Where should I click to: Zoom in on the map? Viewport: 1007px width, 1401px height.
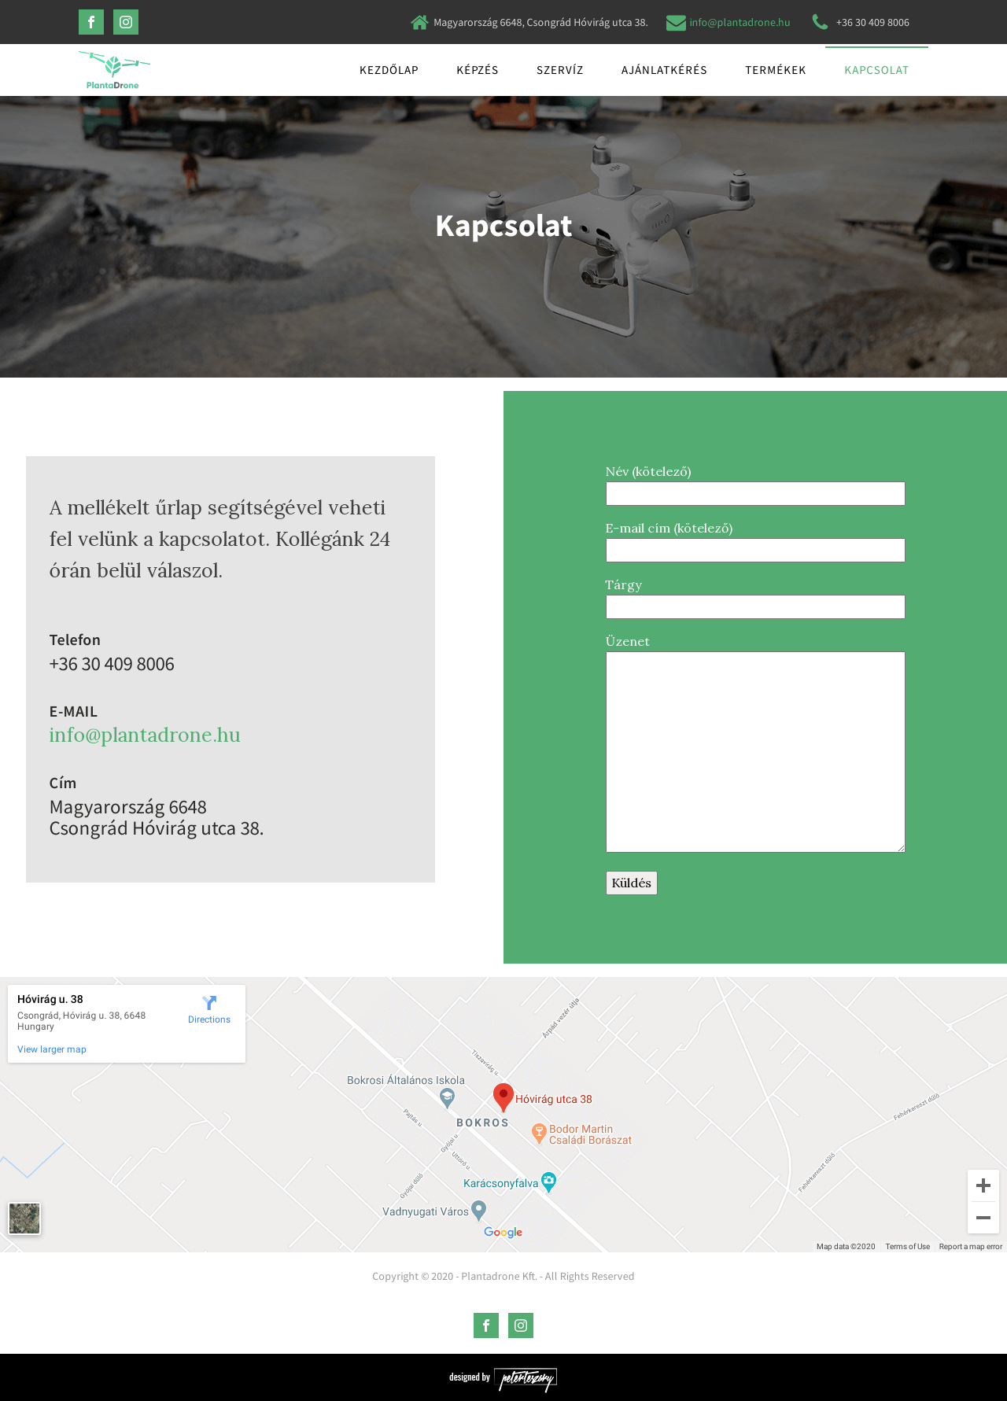click(x=983, y=1185)
